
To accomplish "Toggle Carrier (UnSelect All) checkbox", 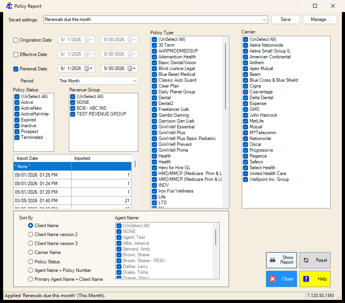I will click(246, 40).
